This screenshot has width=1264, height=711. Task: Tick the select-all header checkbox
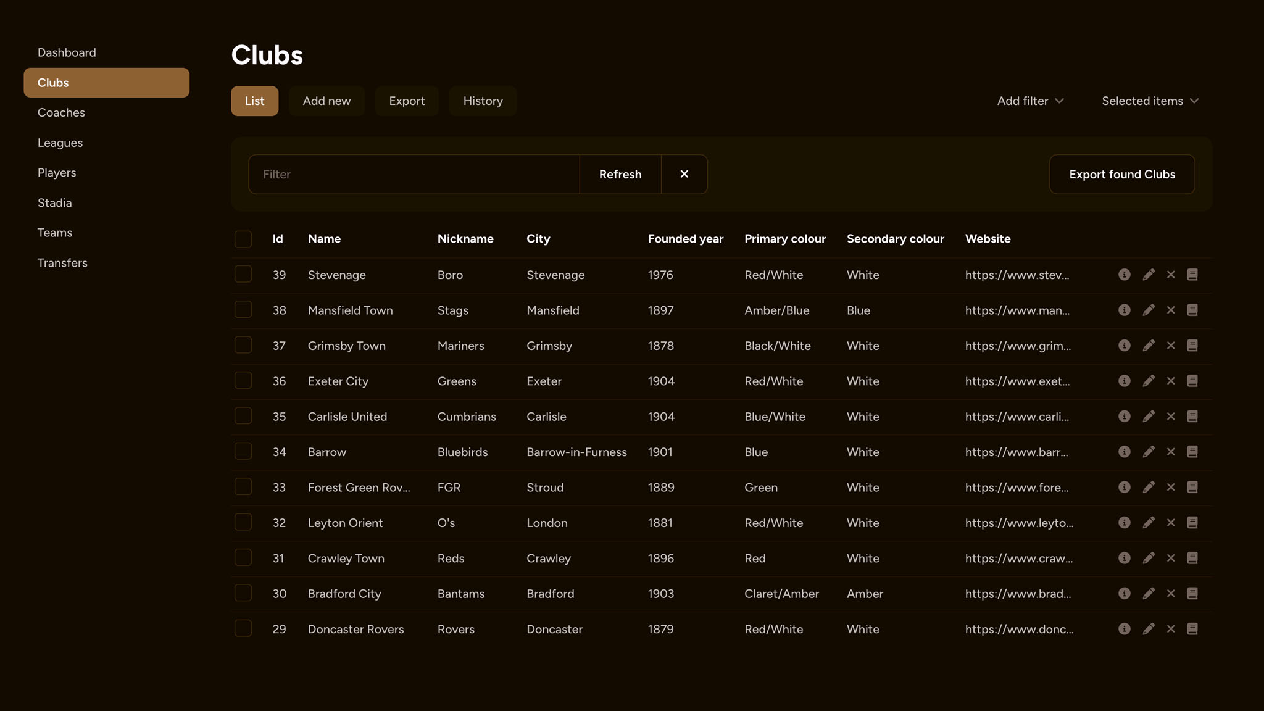click(x=243, y=239)
